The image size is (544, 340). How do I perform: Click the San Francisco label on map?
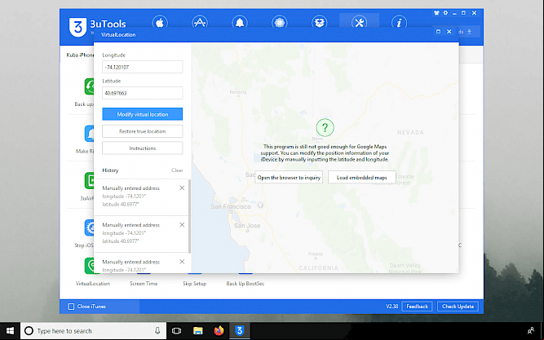[x=231, y=206]
